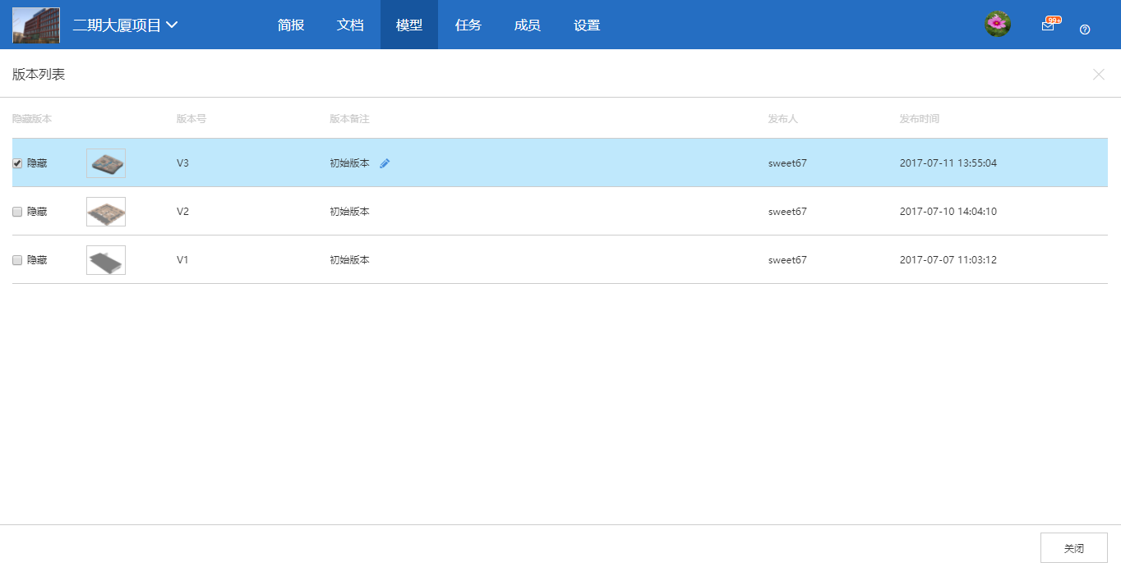Click the help question mark icon
Image resolution: width=1121 pixels, height=567 pixels.
(x=1085, y=30)
